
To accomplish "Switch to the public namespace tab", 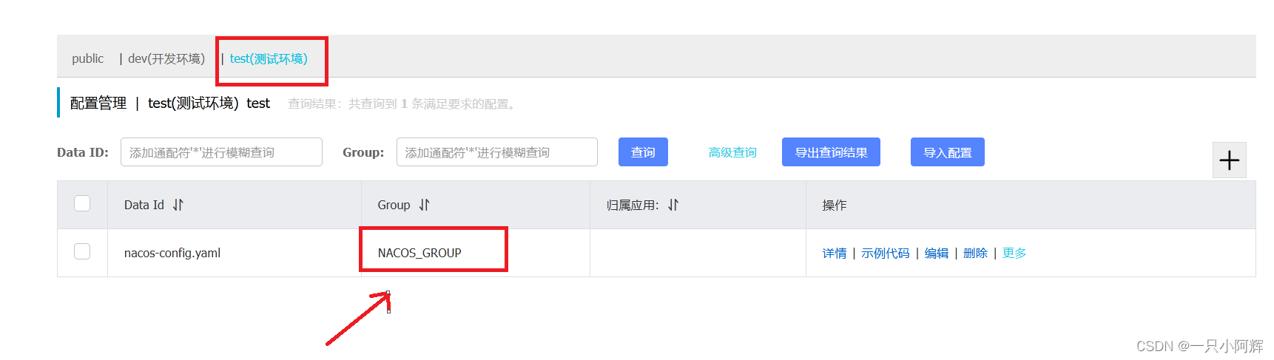I will click(x=87, y=58).
